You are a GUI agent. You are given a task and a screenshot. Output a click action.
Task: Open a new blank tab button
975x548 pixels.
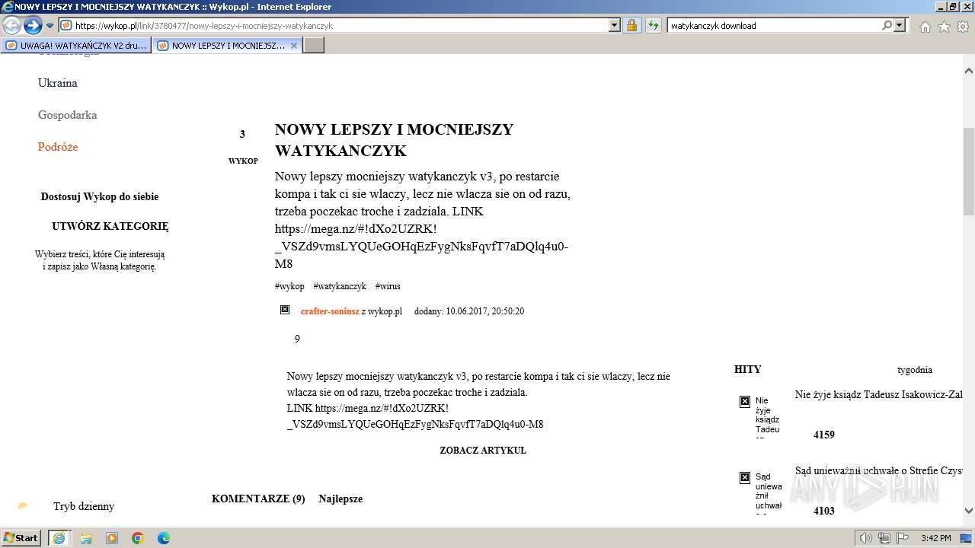tap(314, 46)
